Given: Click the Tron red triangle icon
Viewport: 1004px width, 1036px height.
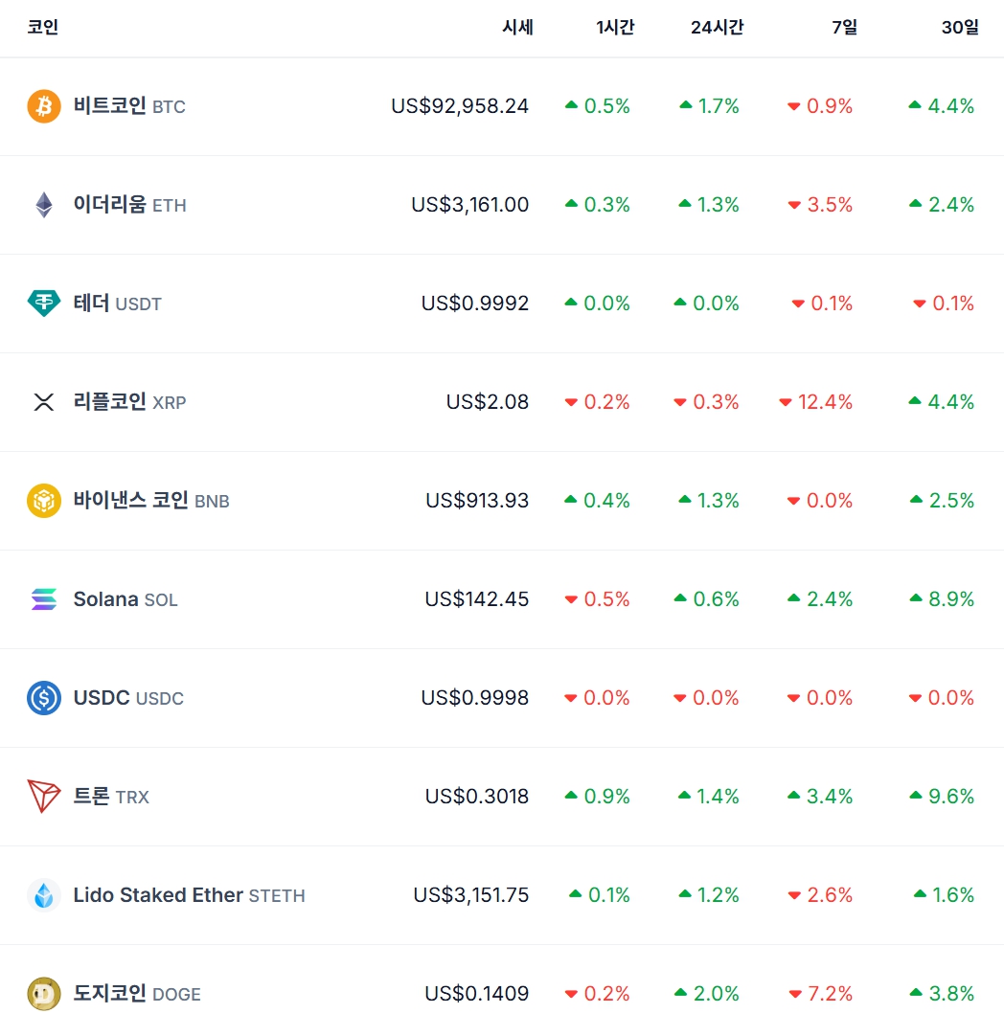Looking at the screenshot, I should [44, 797].
